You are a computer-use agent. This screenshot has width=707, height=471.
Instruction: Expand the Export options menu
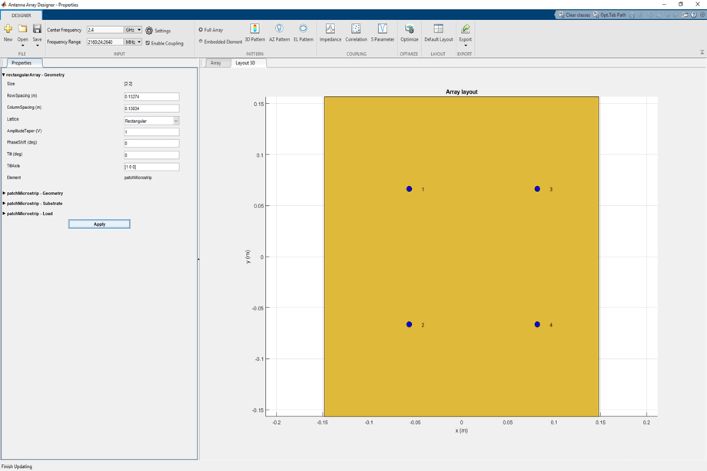click(x=465, y=45)
